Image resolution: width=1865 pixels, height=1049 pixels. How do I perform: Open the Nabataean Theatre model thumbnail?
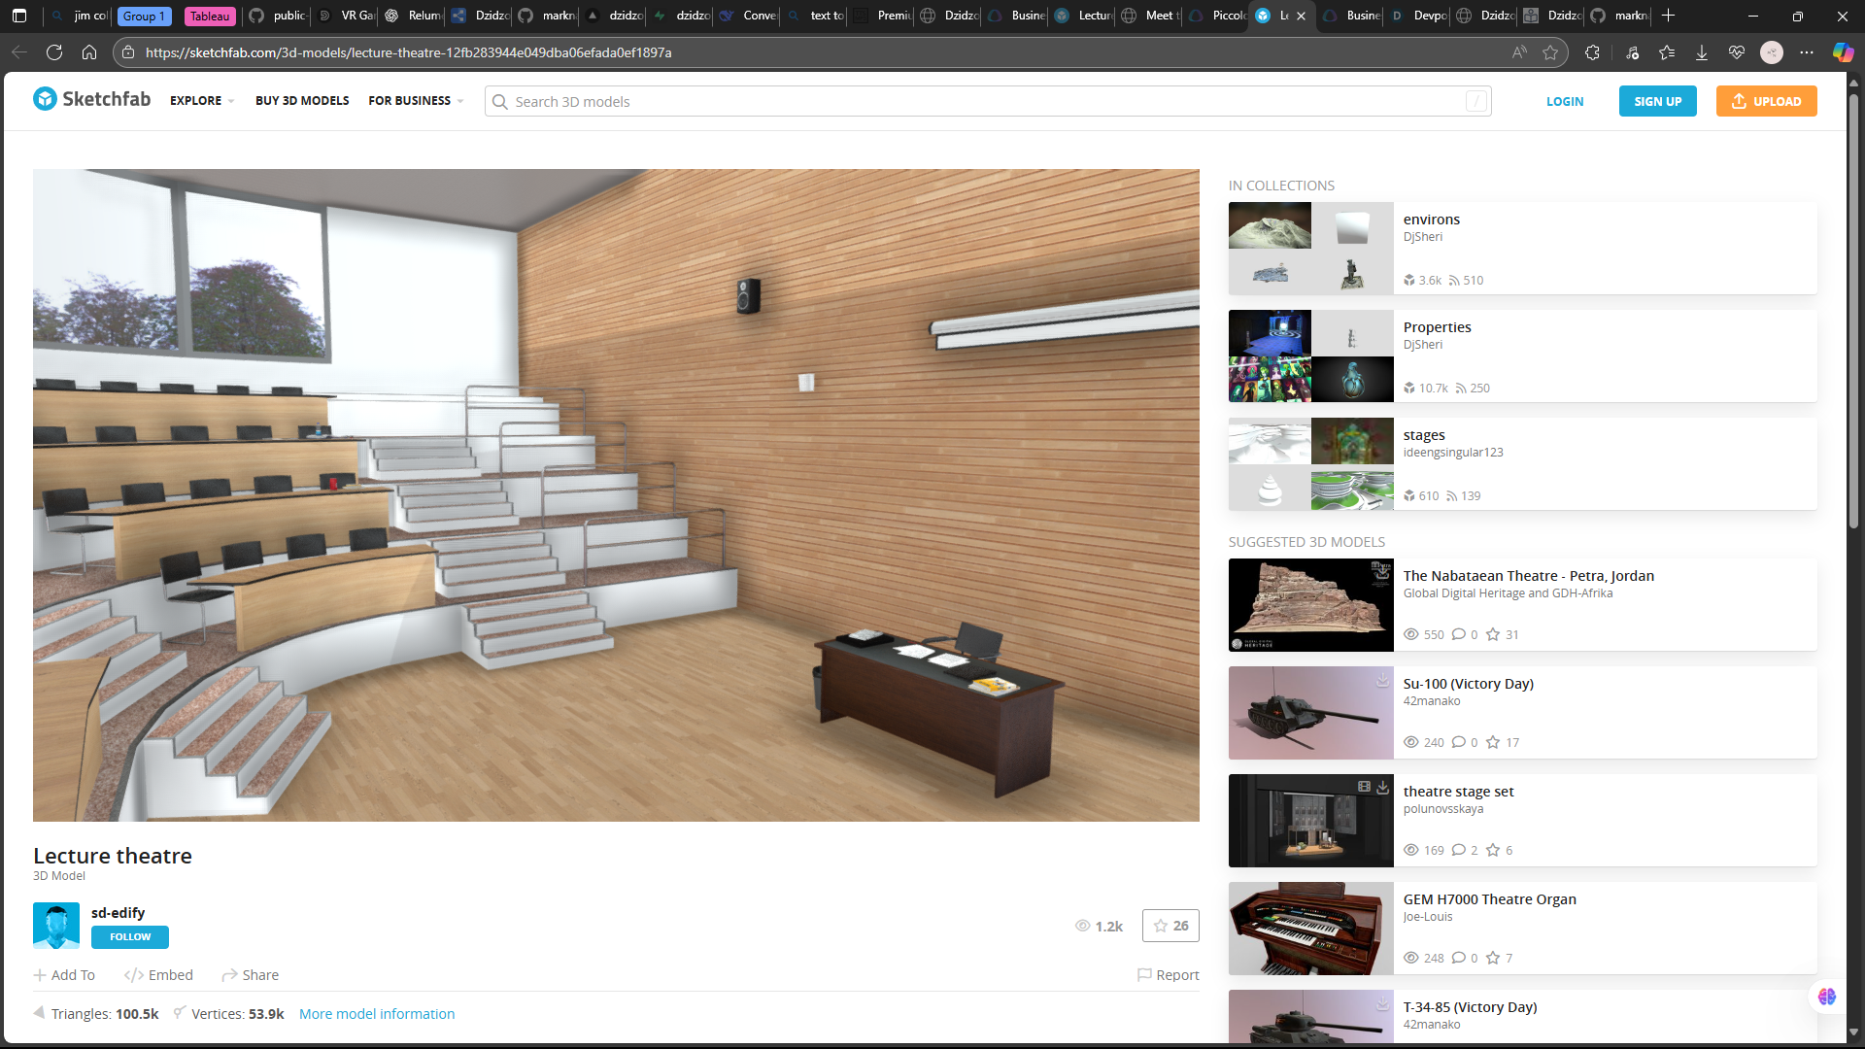point(1310,604)
